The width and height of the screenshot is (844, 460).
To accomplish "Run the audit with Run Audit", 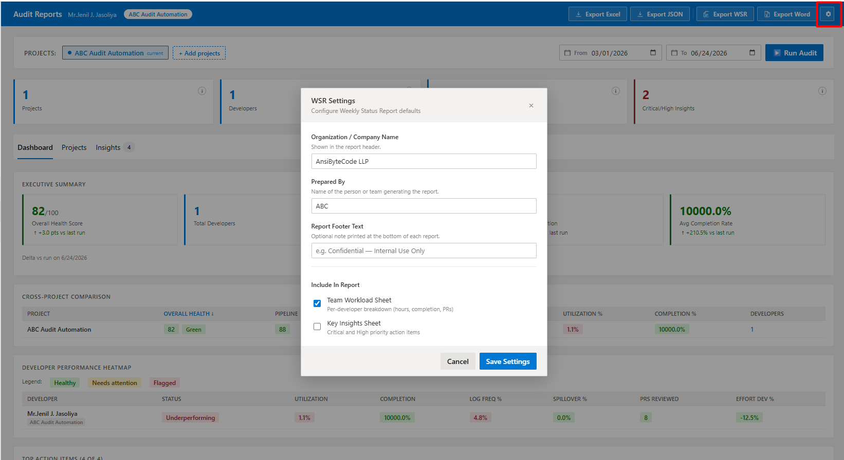I will [794, 53].
